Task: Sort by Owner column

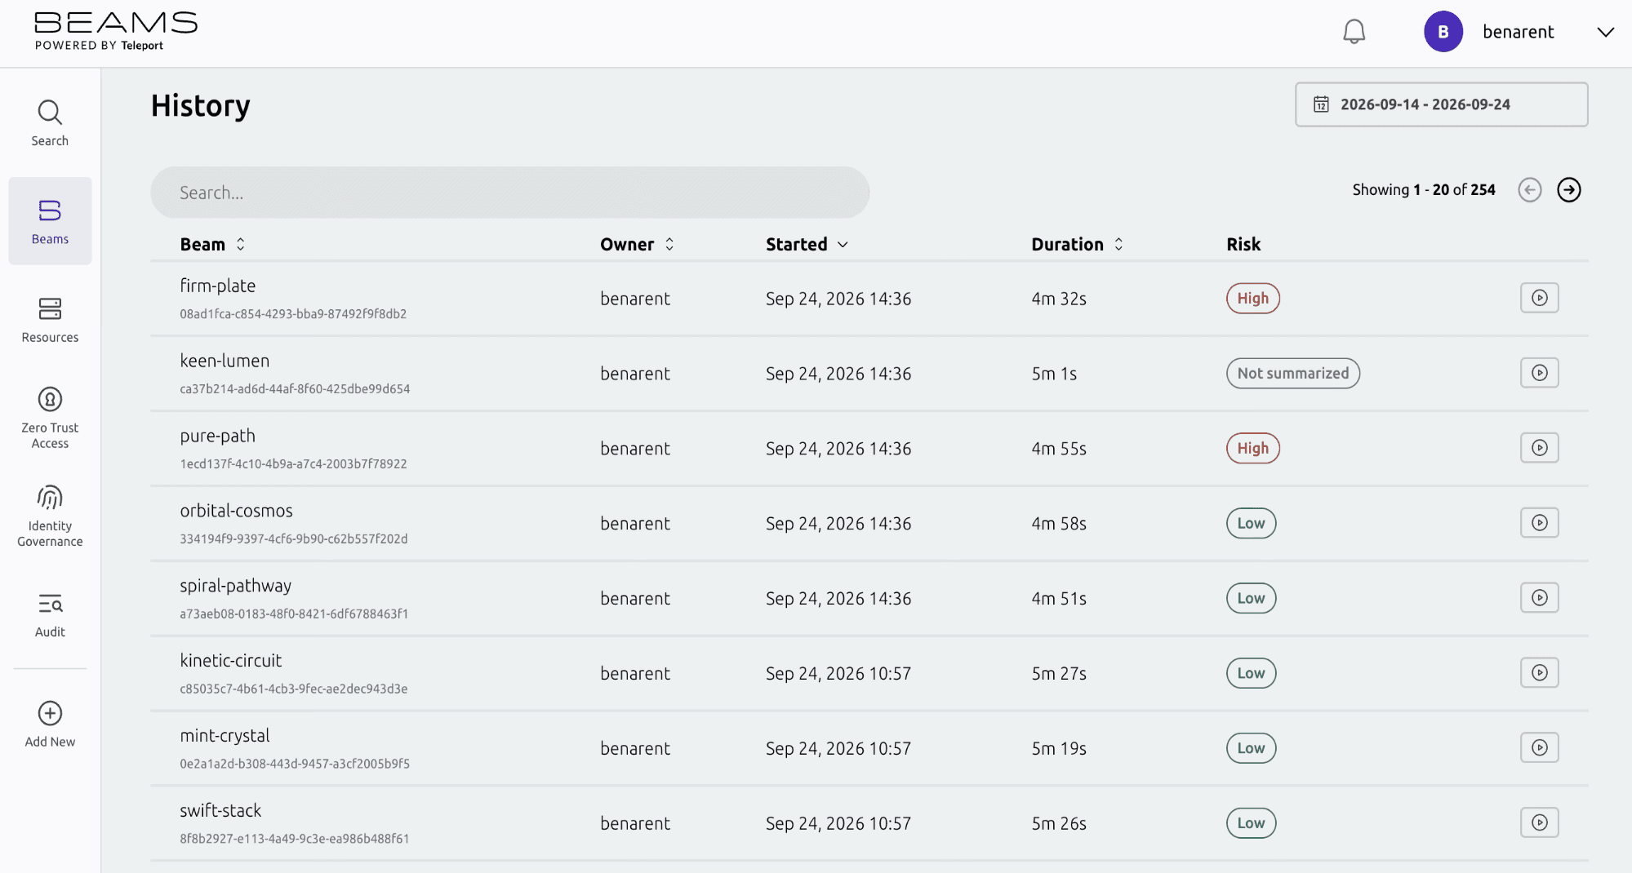Action: pos(637,244)
